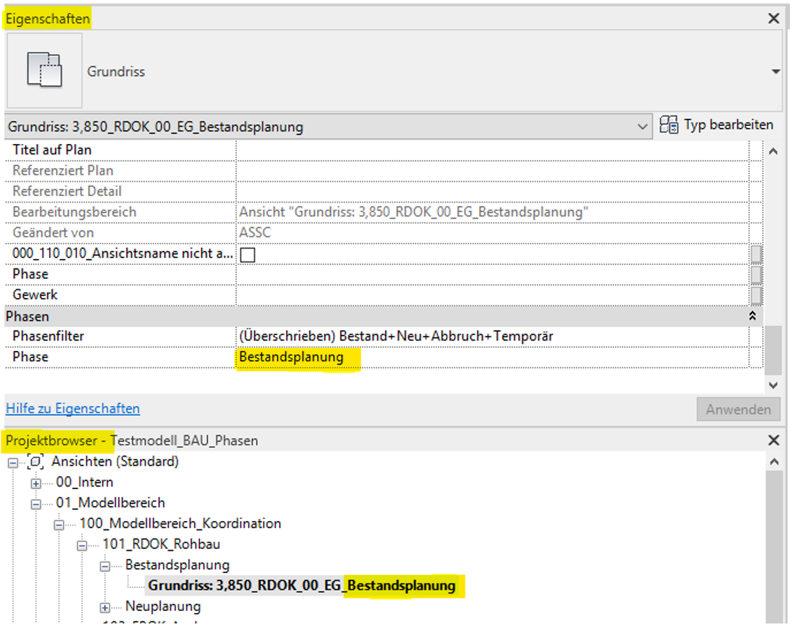This screenshot has width=792, height=629.
Task: Collapse the 101_RDOK_Rohbau tree node
Action: coord(82,545)
